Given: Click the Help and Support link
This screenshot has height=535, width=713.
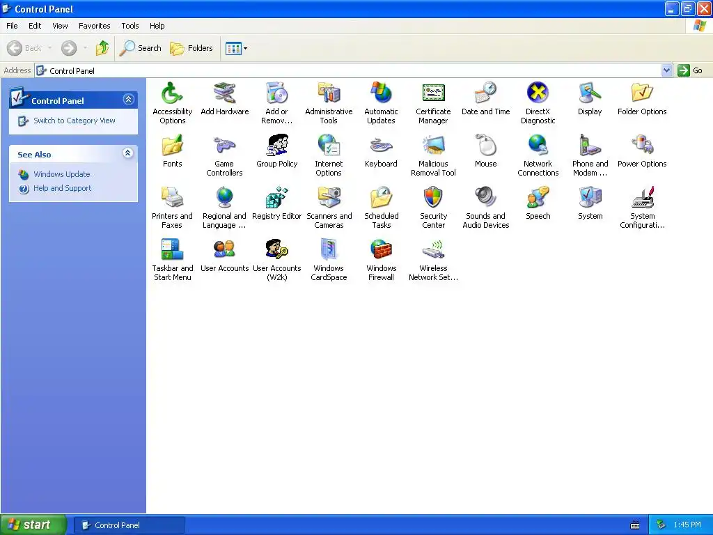Looking at the screenshot, I should (62, 188).
